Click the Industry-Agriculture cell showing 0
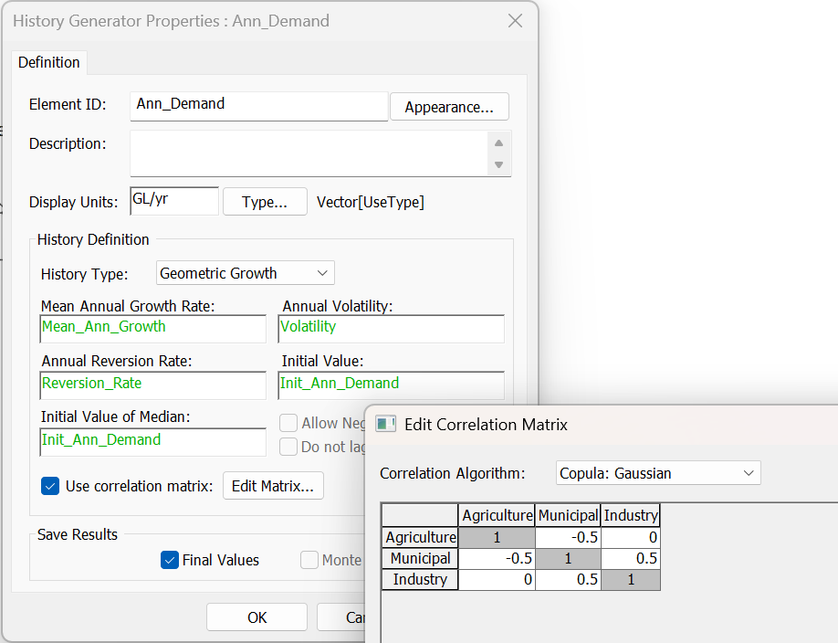 coord(497,579)
